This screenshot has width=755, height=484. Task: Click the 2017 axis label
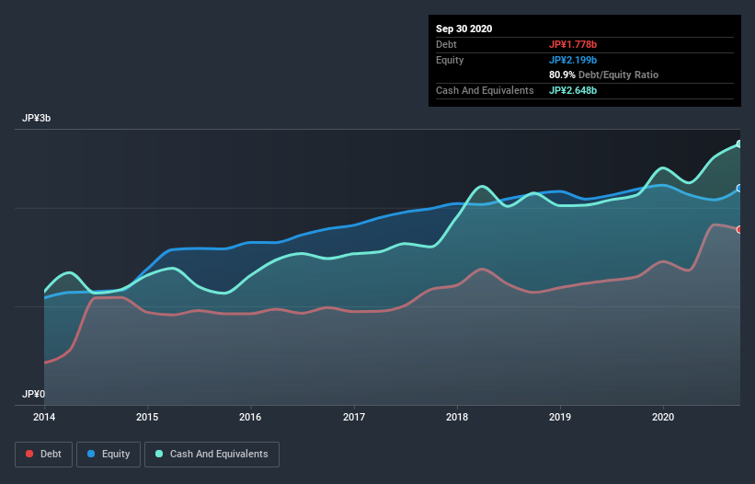(x=354, y=417)
